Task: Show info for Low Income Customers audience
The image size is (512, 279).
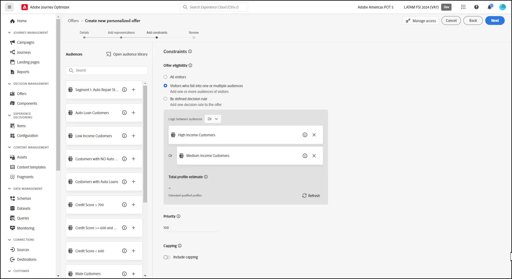Action: tap(124, 136)
